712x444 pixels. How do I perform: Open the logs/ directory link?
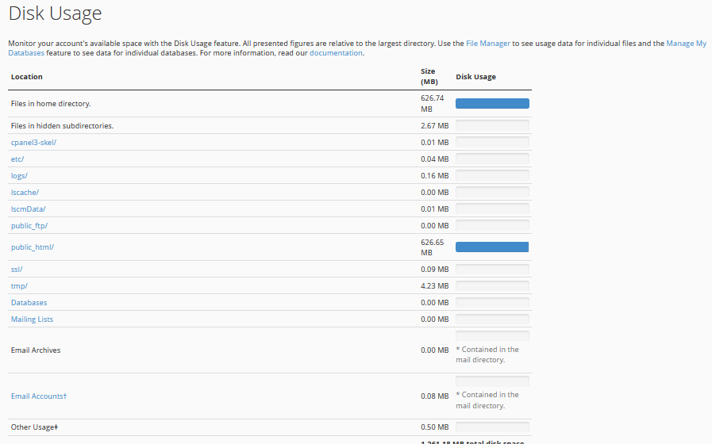click(19, 176)
